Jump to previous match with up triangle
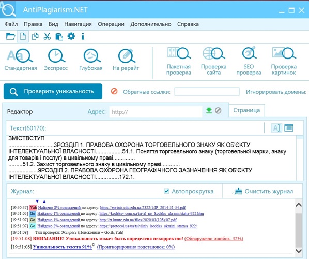Viewport: 309px width, 259px height. (x=44, y=202)
